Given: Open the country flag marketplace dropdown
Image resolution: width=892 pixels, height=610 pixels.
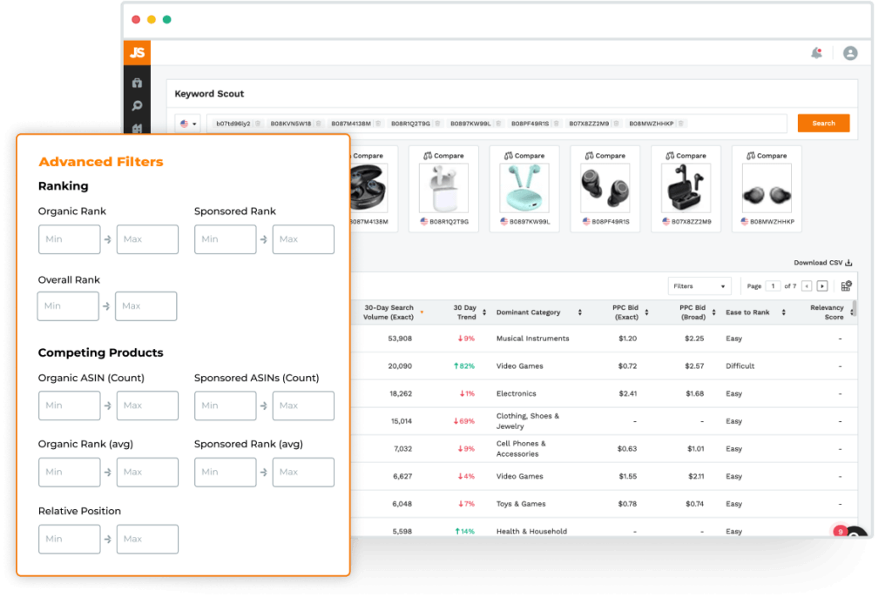Looking at the screenshot, I should coord(188,124).
